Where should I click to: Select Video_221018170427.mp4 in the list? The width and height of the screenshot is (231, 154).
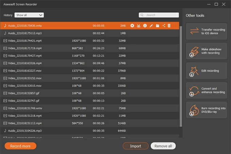tap(90, 56)
